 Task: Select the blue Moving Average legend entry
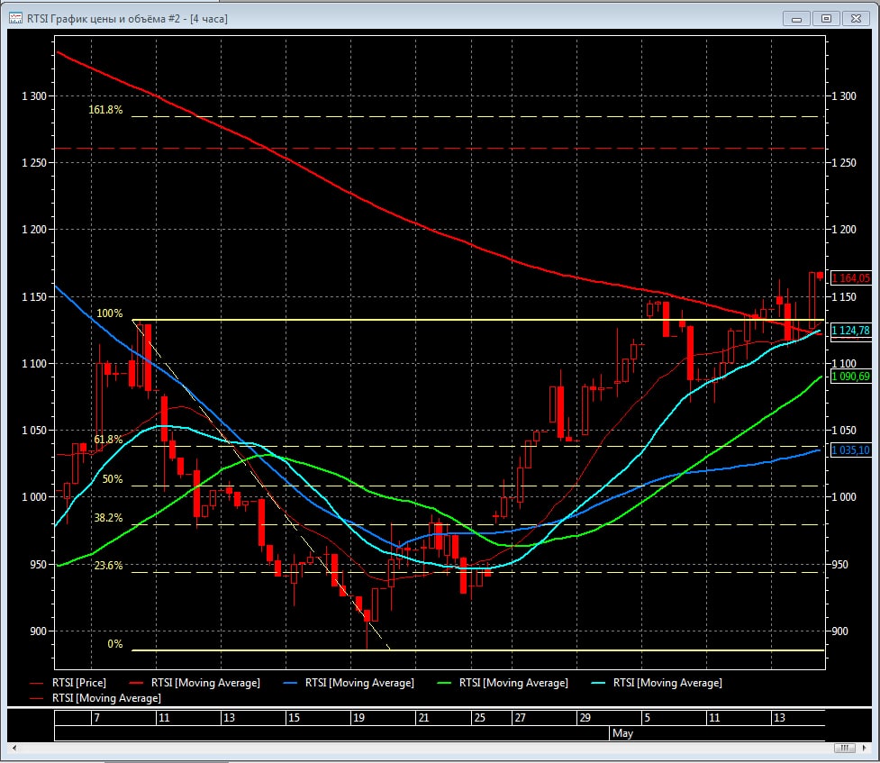[359, 683]
